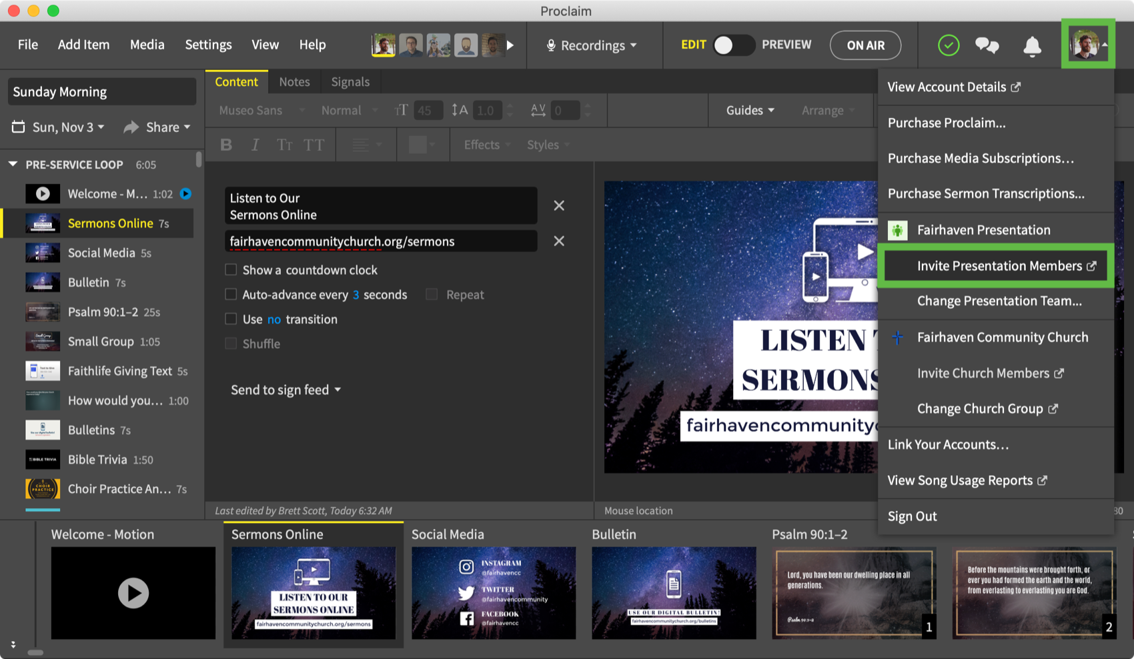Enable Show a countdown clock checkbox
Screen dimensions: 1134x659
[231, 269]
